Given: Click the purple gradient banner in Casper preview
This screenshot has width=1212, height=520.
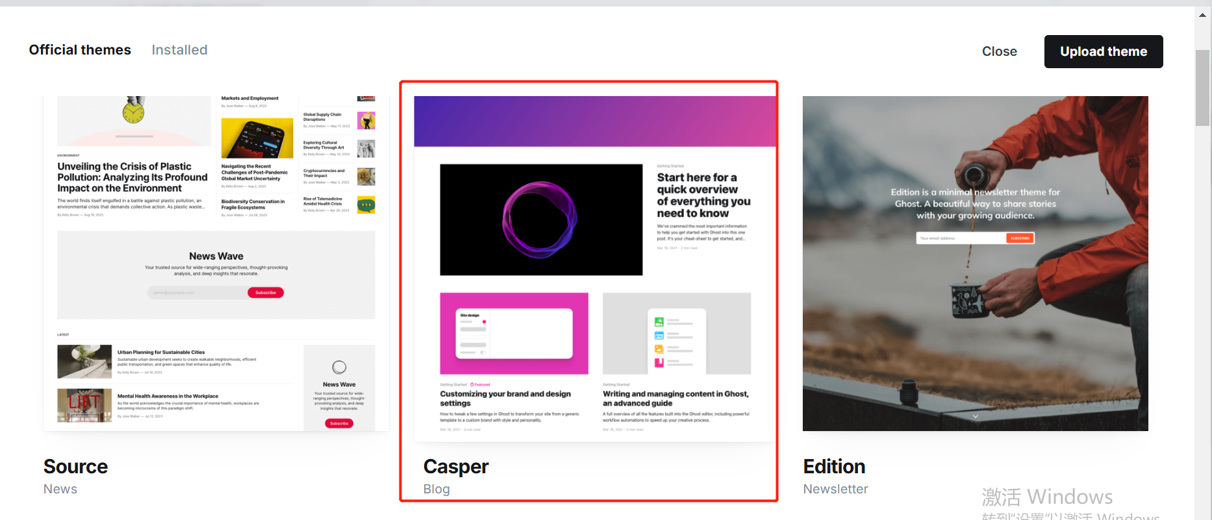Looking at the screenshot, I should pos(594,121).
